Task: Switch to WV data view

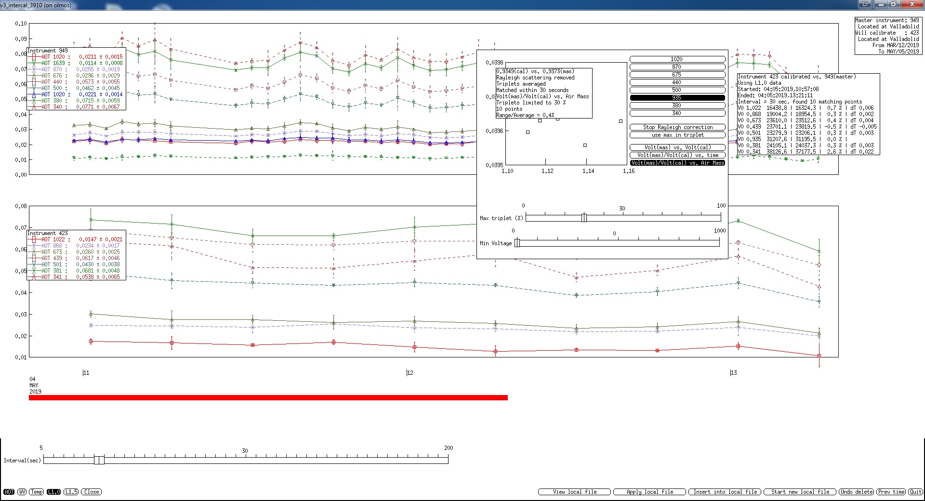Action: [x=22, y=492]
